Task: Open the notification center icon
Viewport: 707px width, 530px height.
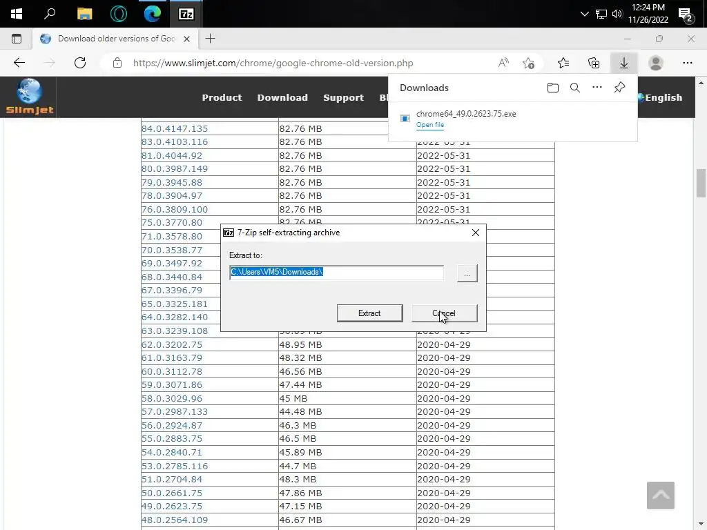Action: pos(686,15)
